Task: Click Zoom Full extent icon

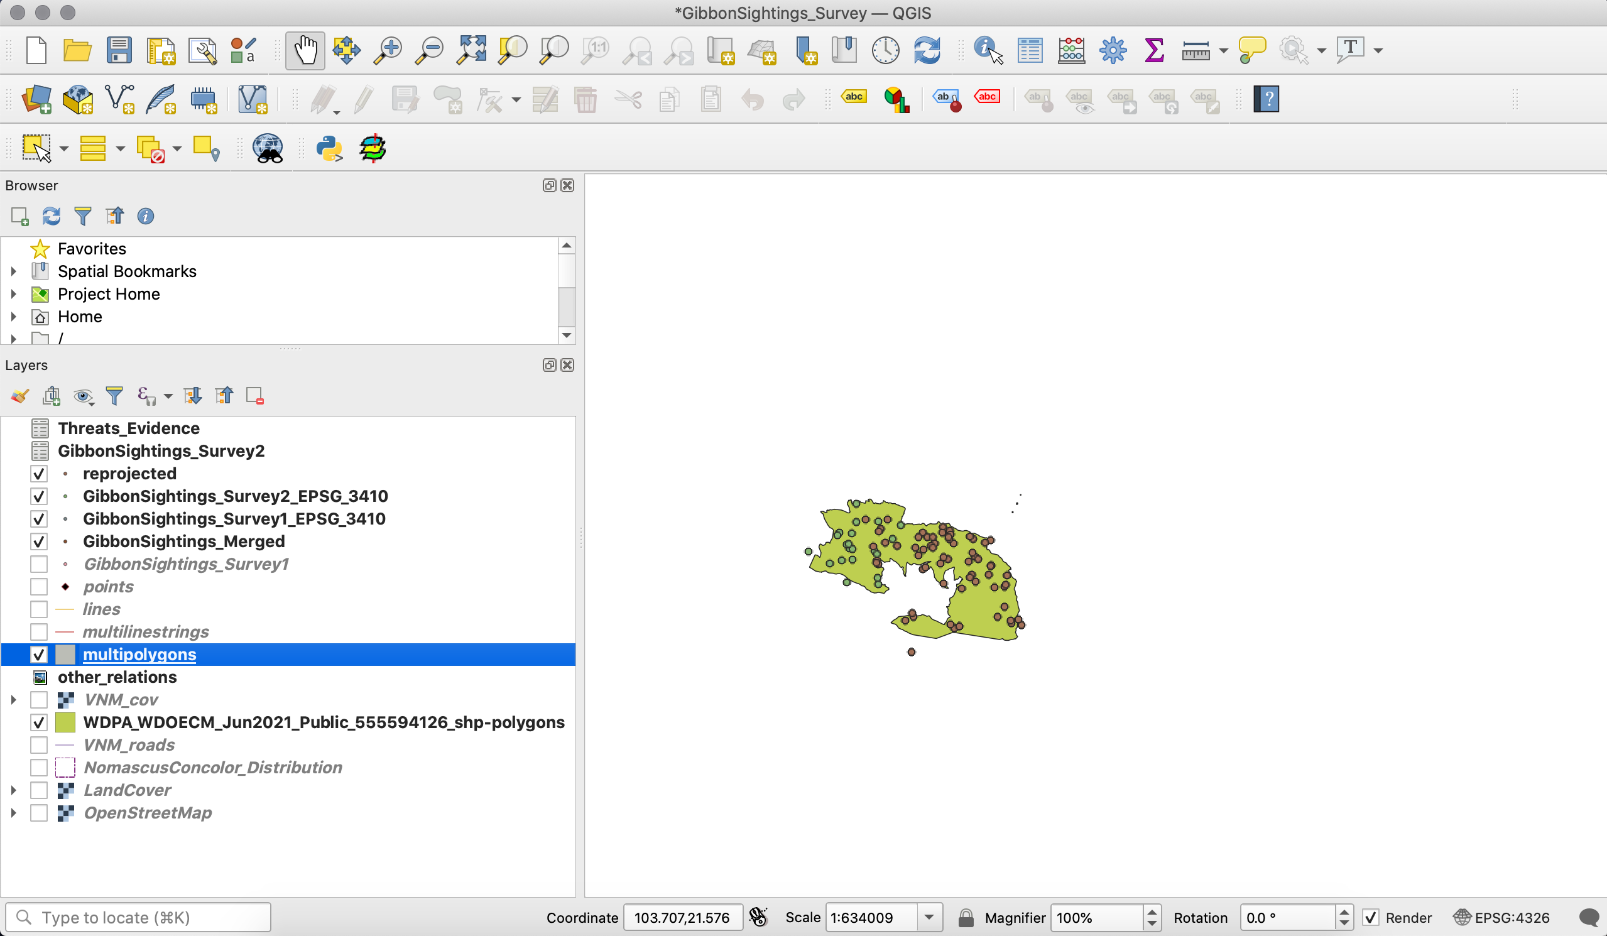Action: click(471, 50)
